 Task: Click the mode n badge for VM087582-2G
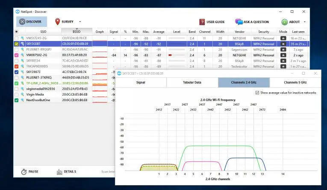pos(283,55)
